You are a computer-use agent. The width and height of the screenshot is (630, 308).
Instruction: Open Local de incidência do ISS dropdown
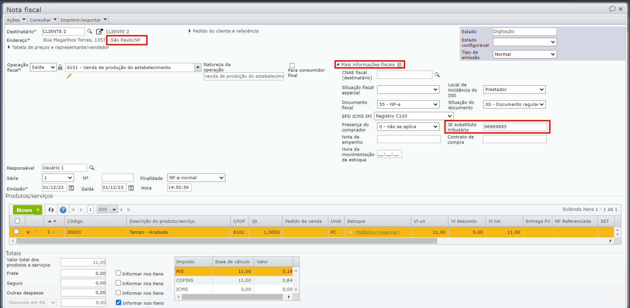pos(514,90)
